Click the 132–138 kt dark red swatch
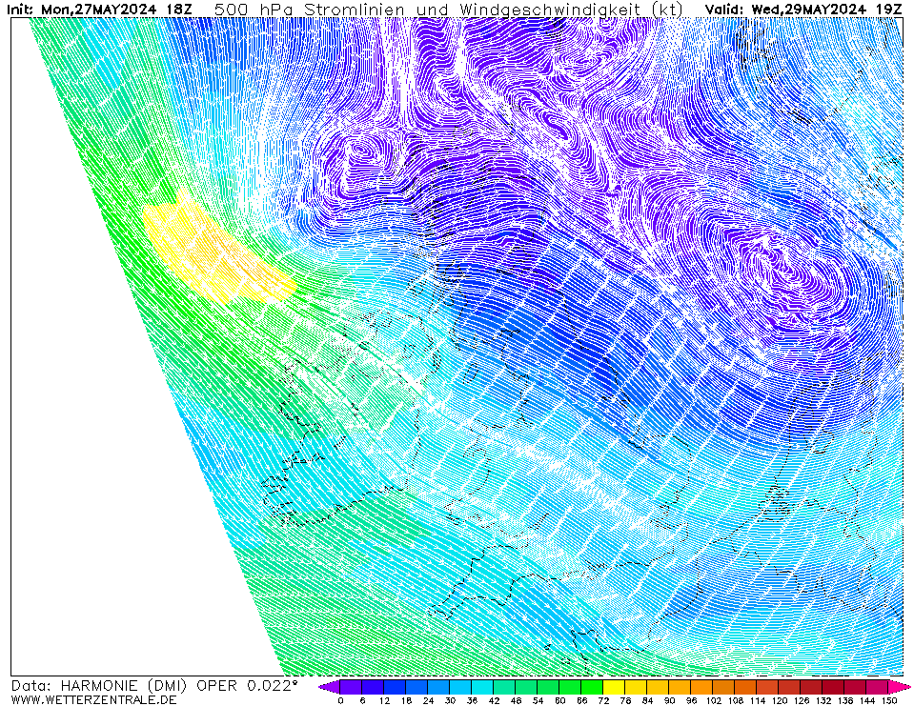Screen dimensions: 914x706 tap(834, 687)
